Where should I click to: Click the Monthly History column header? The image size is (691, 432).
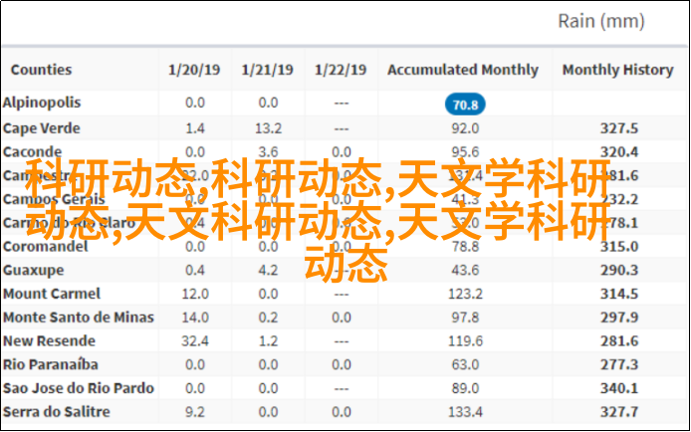(x=618, y=70)
